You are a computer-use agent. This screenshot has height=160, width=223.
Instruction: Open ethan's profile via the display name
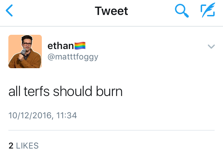[61, 46]
